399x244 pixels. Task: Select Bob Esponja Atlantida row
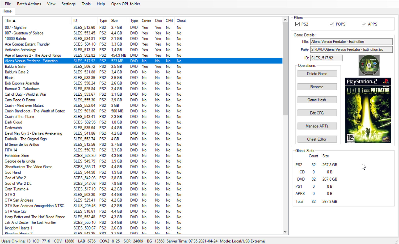(x=143, y=83)
